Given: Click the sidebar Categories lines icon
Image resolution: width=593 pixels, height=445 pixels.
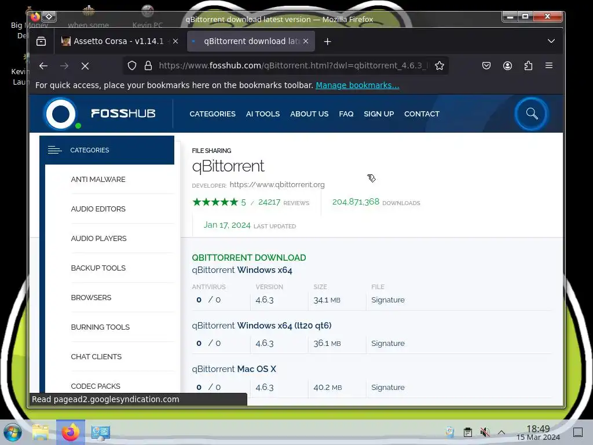Looking at the screenshot, I should pos(55,150).
